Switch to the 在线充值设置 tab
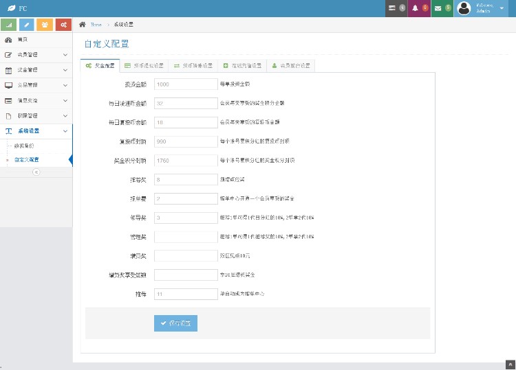Screen dimensions: 516x370 pyautogui.click(x=242, y=66)
